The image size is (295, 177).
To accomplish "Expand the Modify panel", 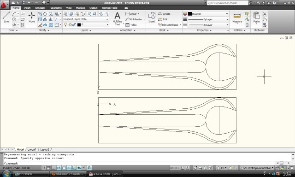I will (x=44, y=30).
